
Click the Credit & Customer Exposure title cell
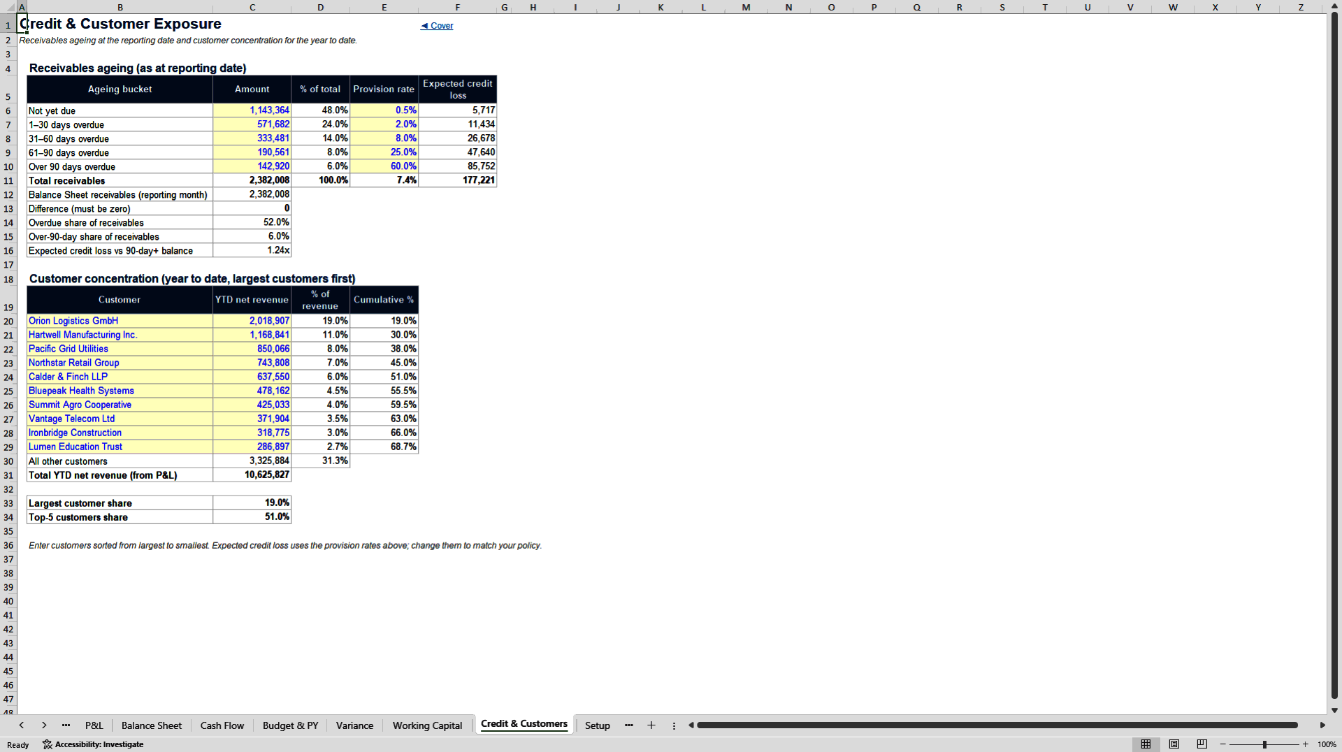120,24
